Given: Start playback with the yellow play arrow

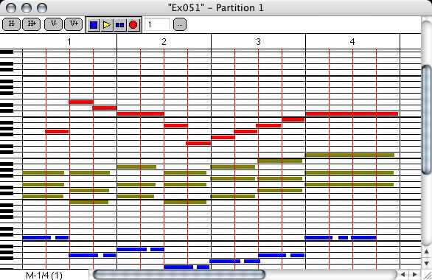Looking at the screenshot, I should pyautogui.click(x=107, y=25).
